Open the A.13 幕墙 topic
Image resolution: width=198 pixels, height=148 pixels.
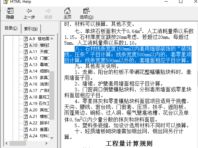coord(39,65)
